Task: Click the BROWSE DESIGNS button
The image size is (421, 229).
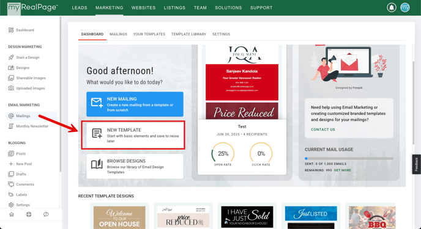Action: 135,166
